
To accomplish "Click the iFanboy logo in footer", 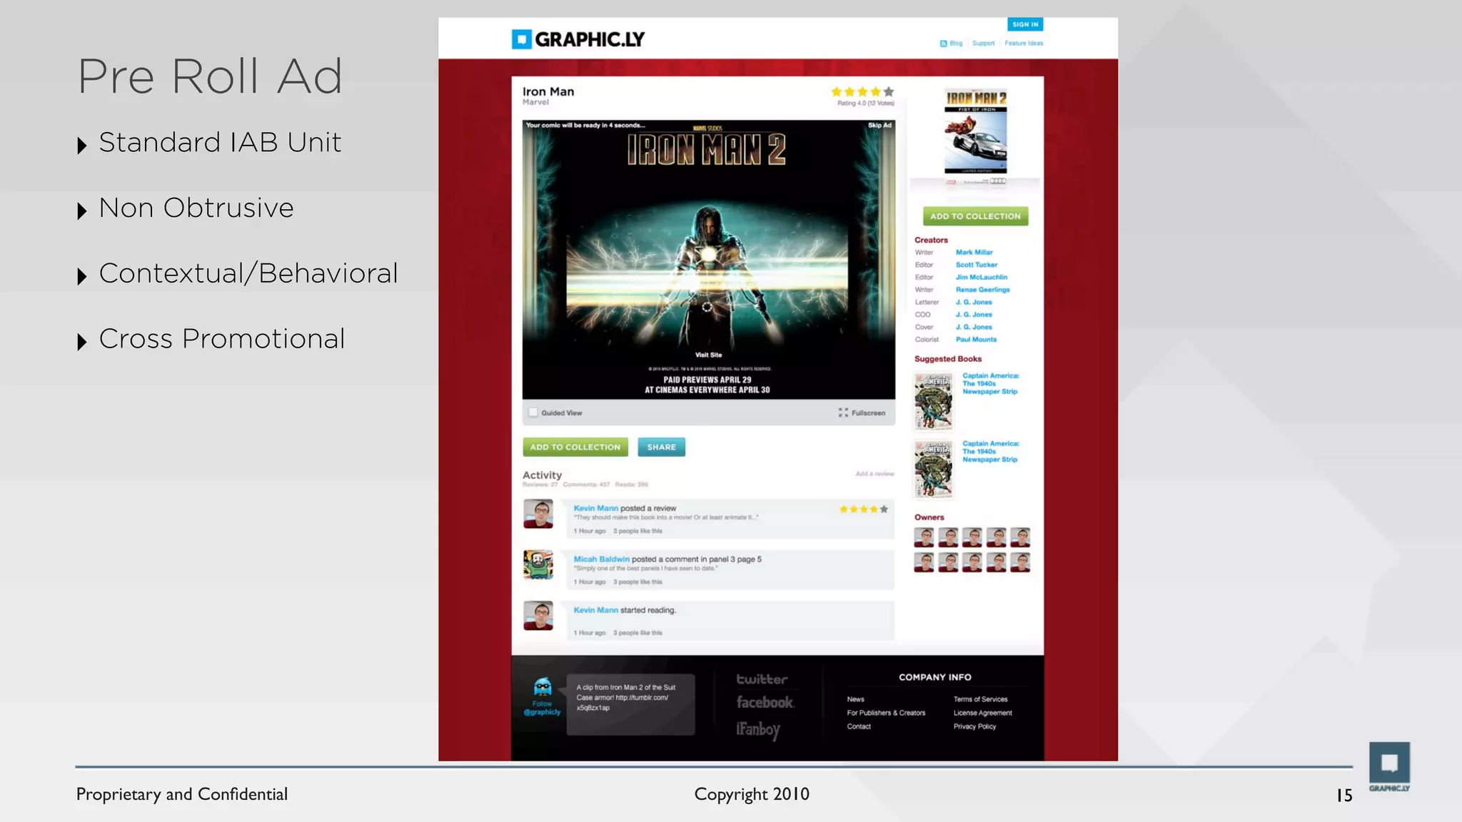I will tap(758, 729).
